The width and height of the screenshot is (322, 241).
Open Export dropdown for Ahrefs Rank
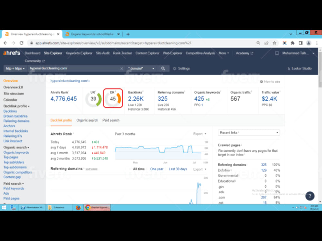point(200,134)
